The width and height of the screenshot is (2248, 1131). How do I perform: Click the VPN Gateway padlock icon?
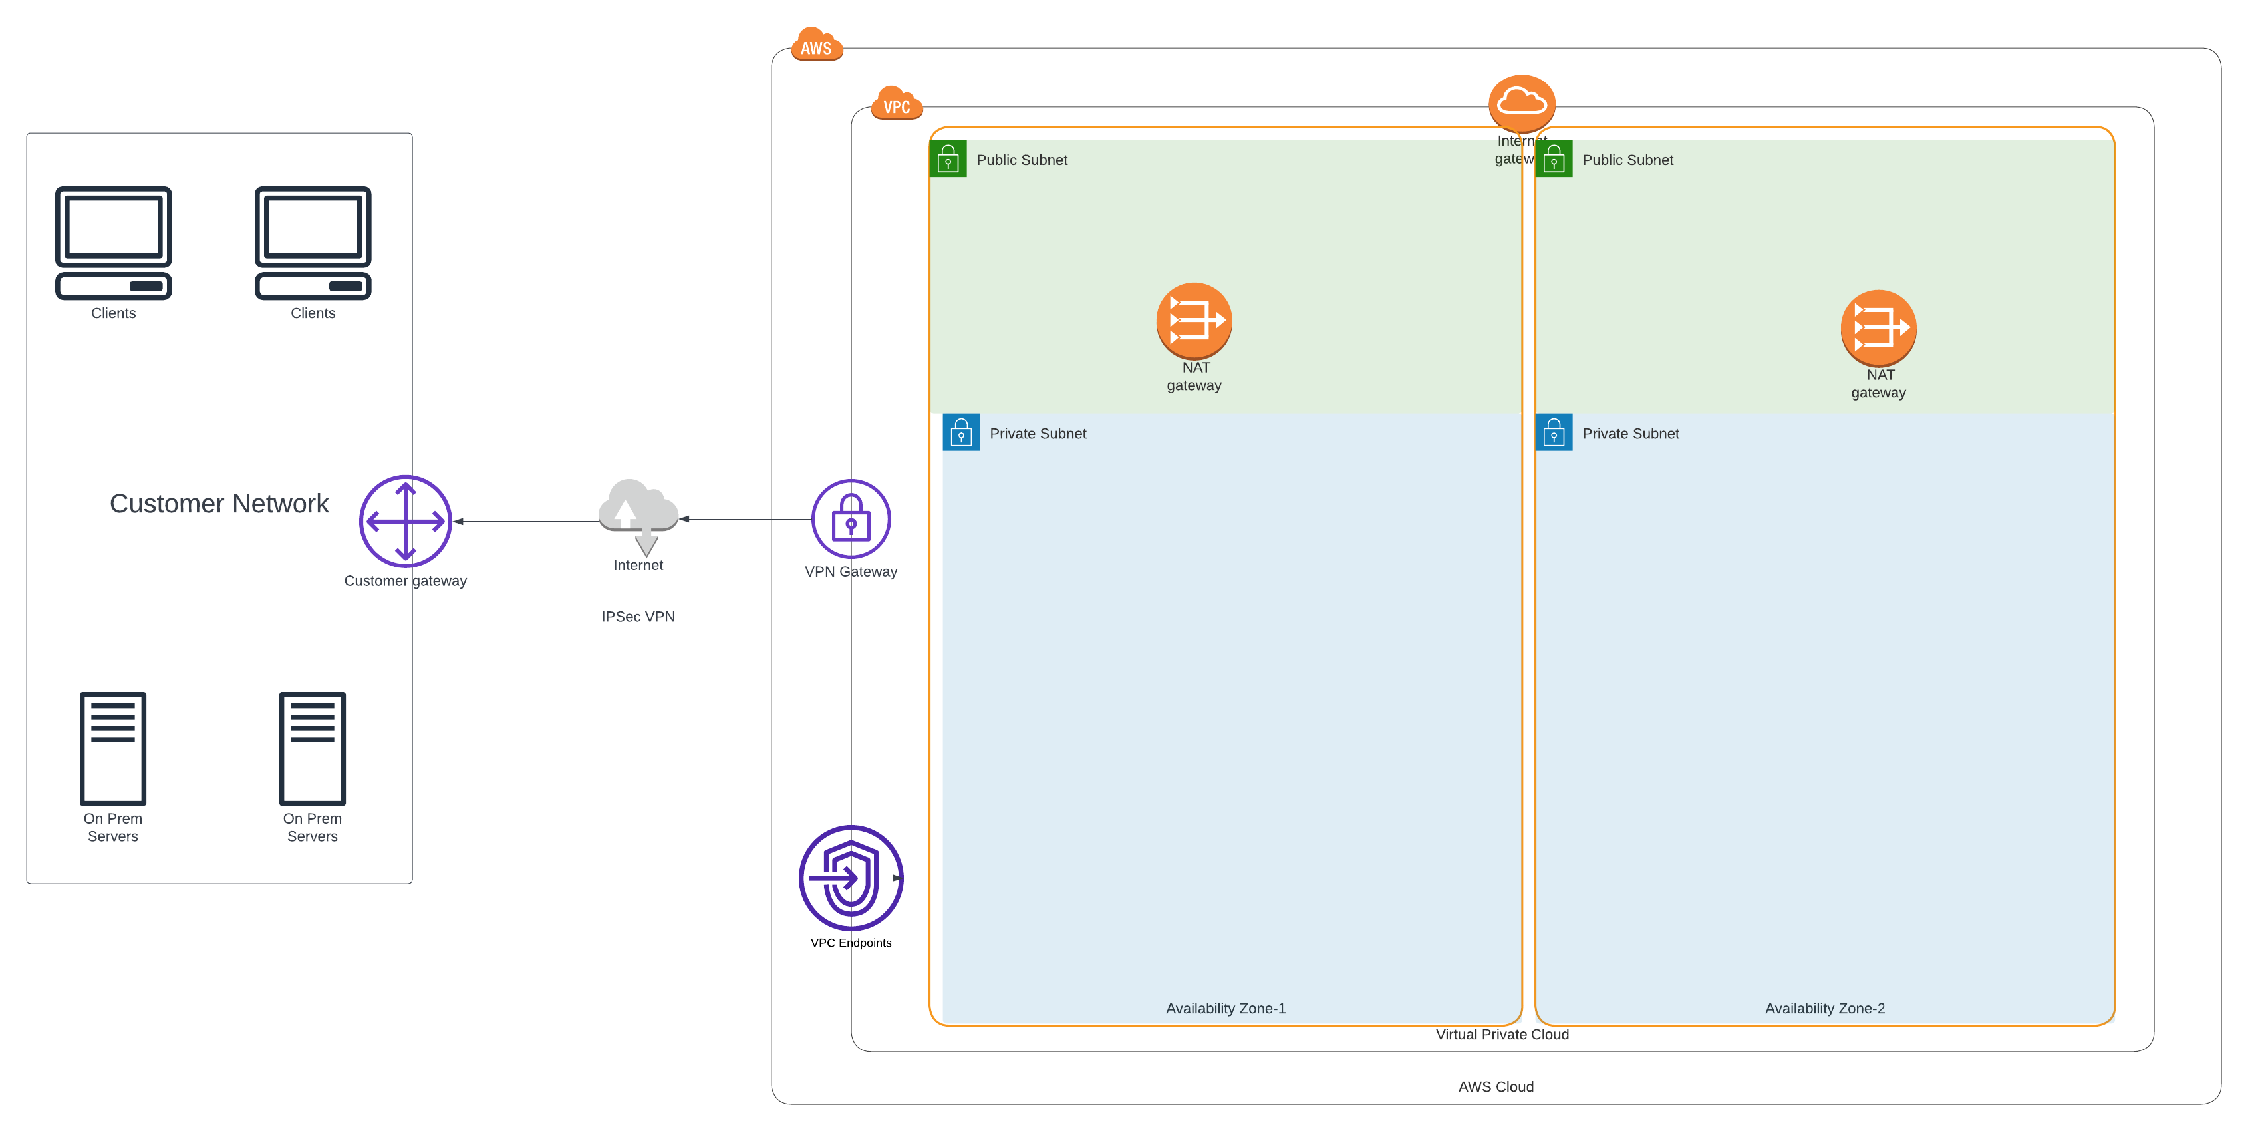click(x=851, y=518)
